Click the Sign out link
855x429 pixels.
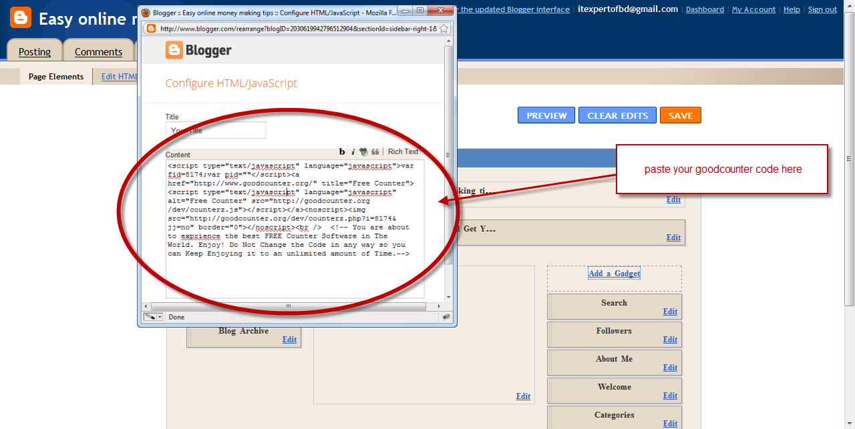(822, 9)
